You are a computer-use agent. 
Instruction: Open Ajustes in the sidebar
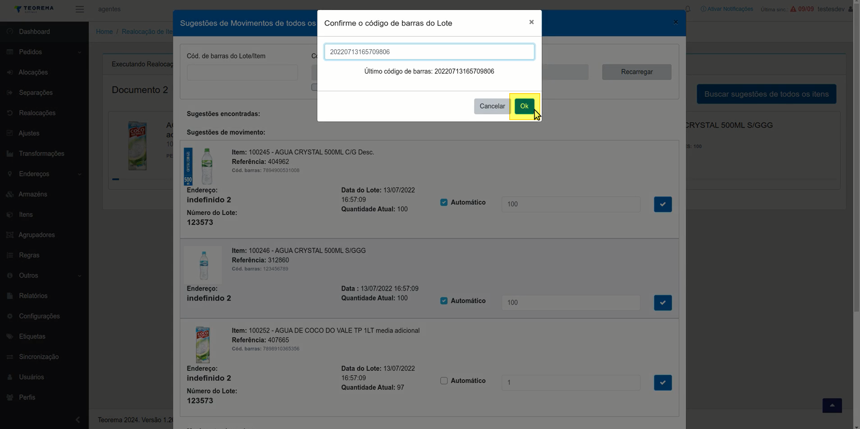[29, 133]
